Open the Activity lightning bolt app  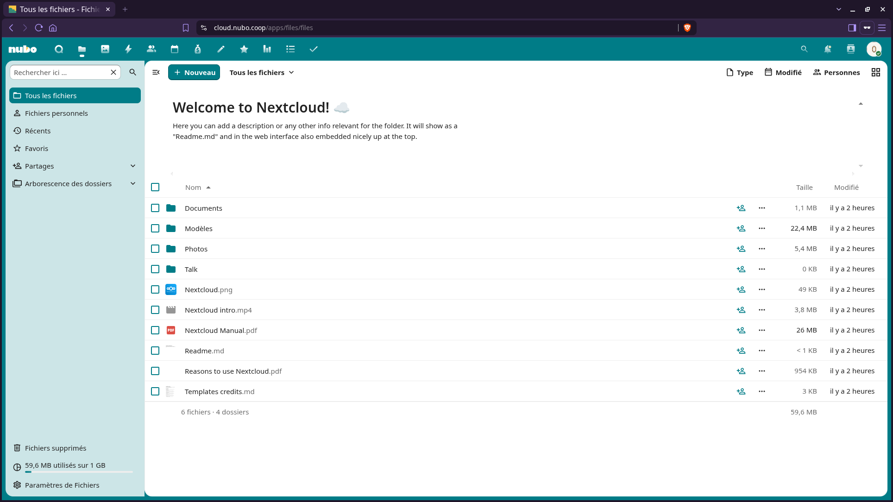tap(128, 49)
